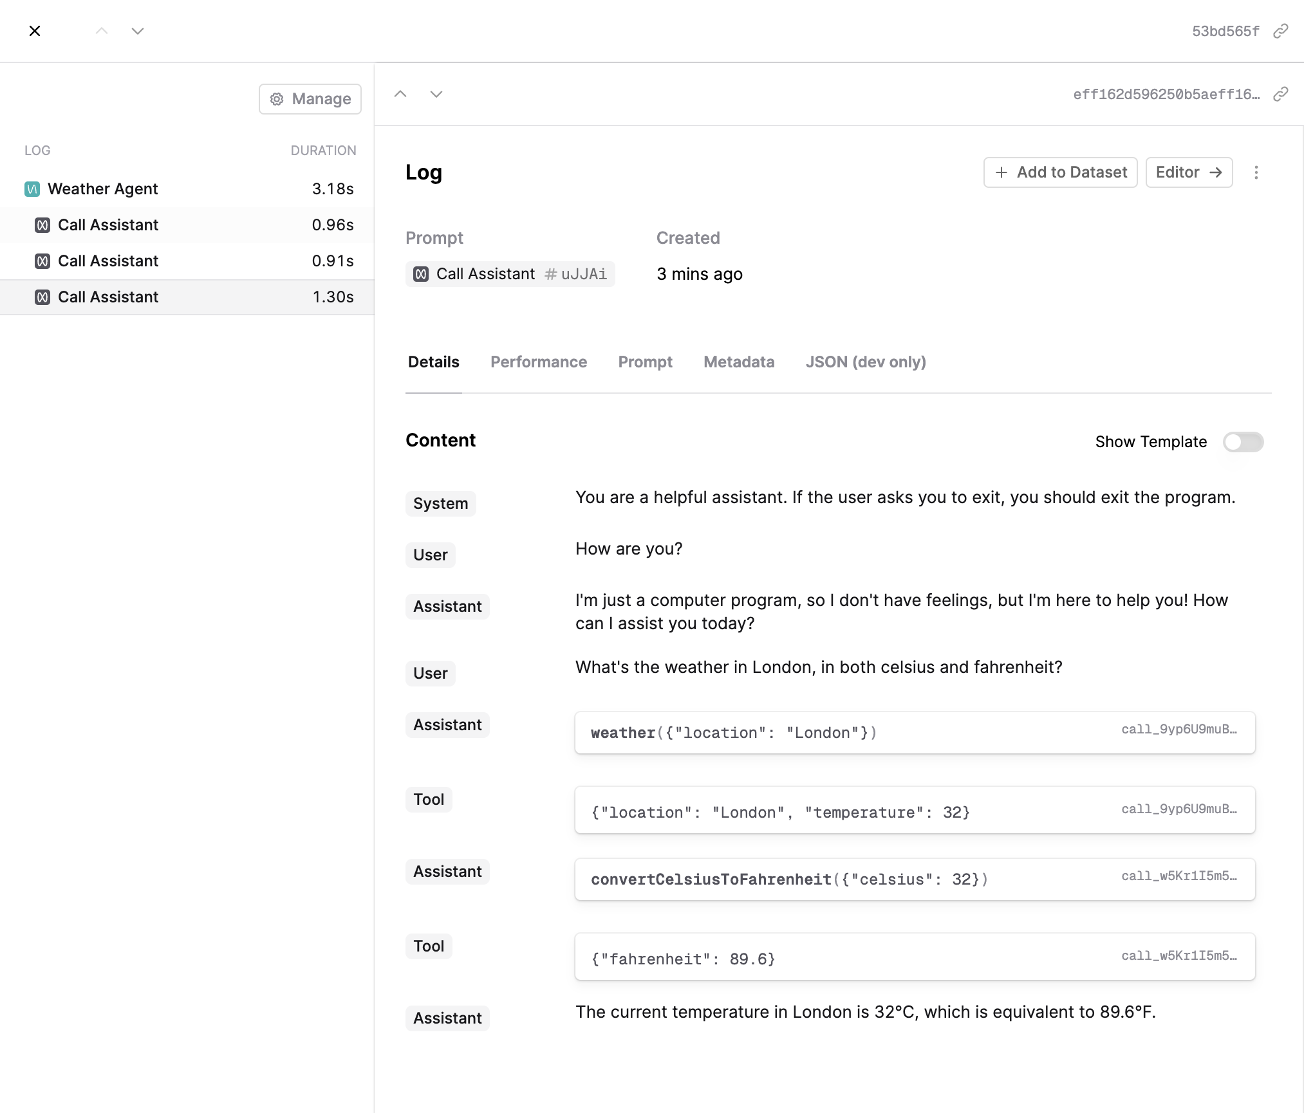The width and height of the screenshot is (1304, 1113).
Task: Click the trace ID 53bd565f
Action: 1225,31
